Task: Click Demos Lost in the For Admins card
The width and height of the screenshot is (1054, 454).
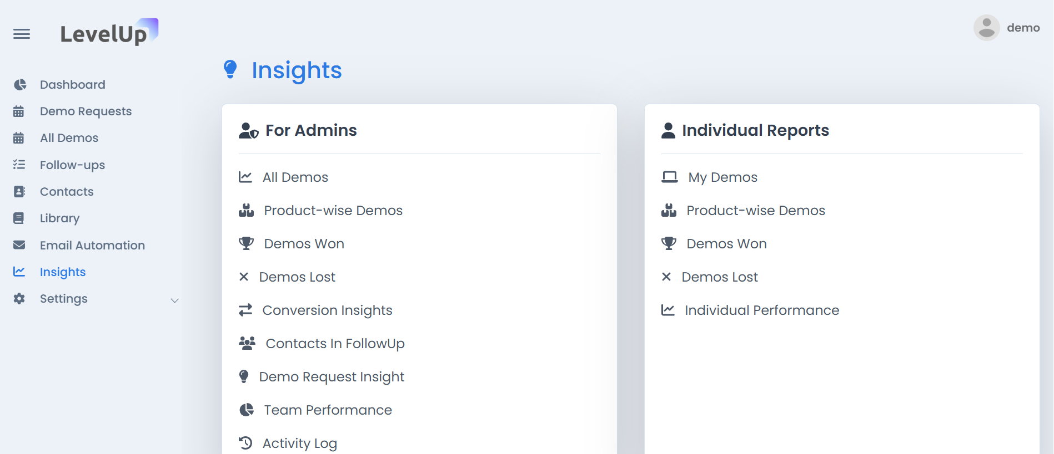Action: pos(298,277)
